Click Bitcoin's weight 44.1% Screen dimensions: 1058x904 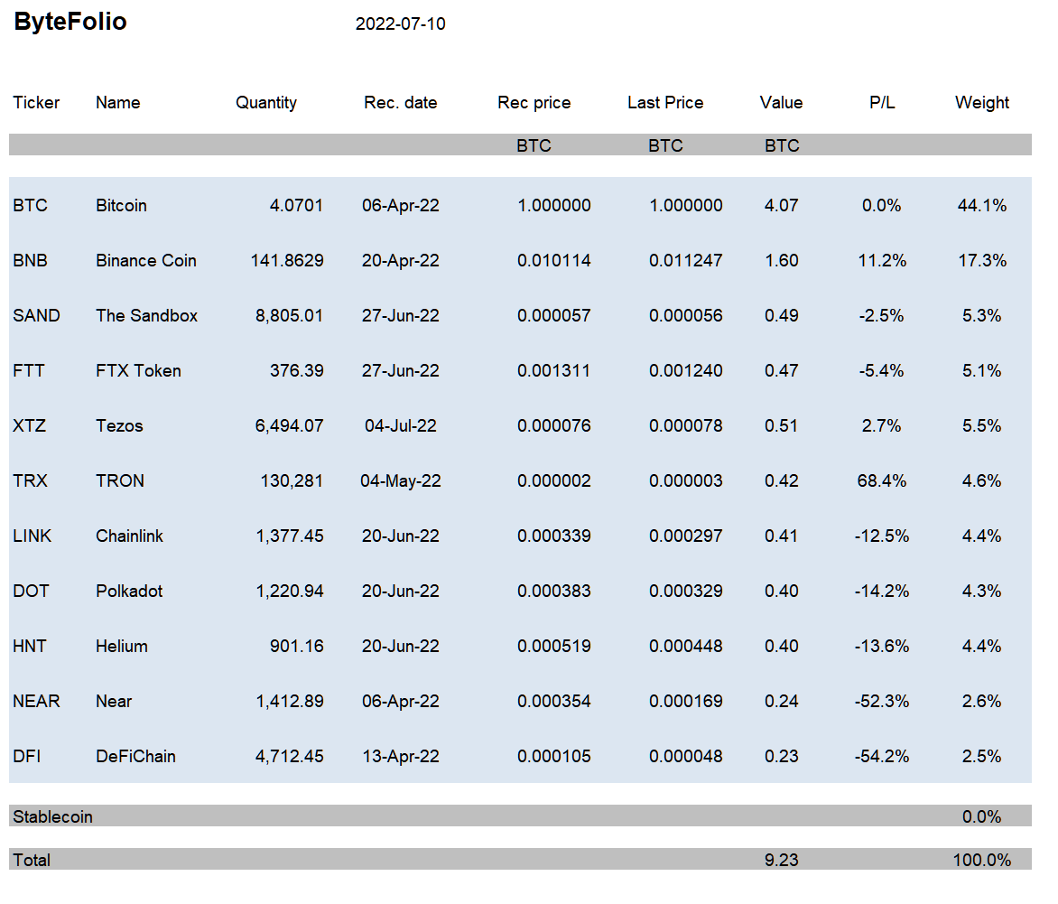(982, 205)
